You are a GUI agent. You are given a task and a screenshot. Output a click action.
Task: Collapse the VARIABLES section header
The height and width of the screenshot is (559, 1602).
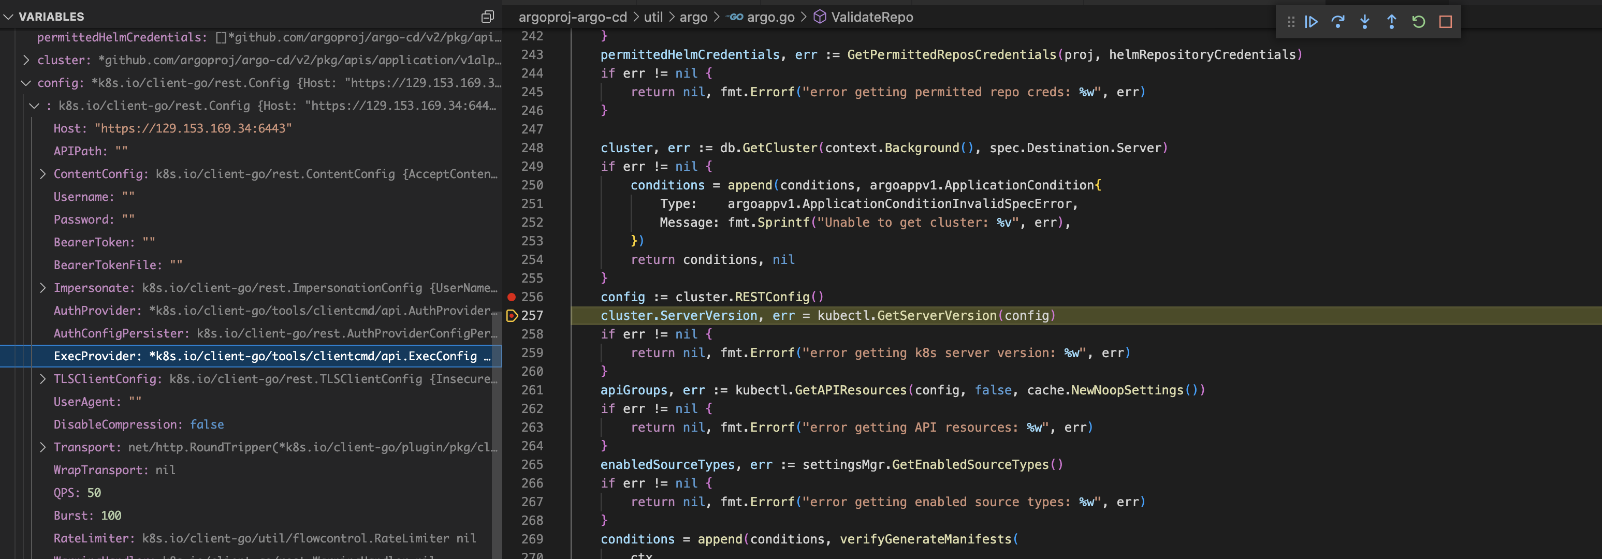click(51, 17)
